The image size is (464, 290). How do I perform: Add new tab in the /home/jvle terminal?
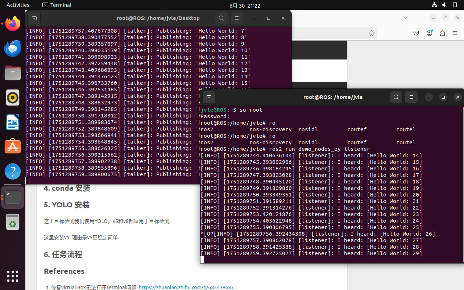click(209, 97)
